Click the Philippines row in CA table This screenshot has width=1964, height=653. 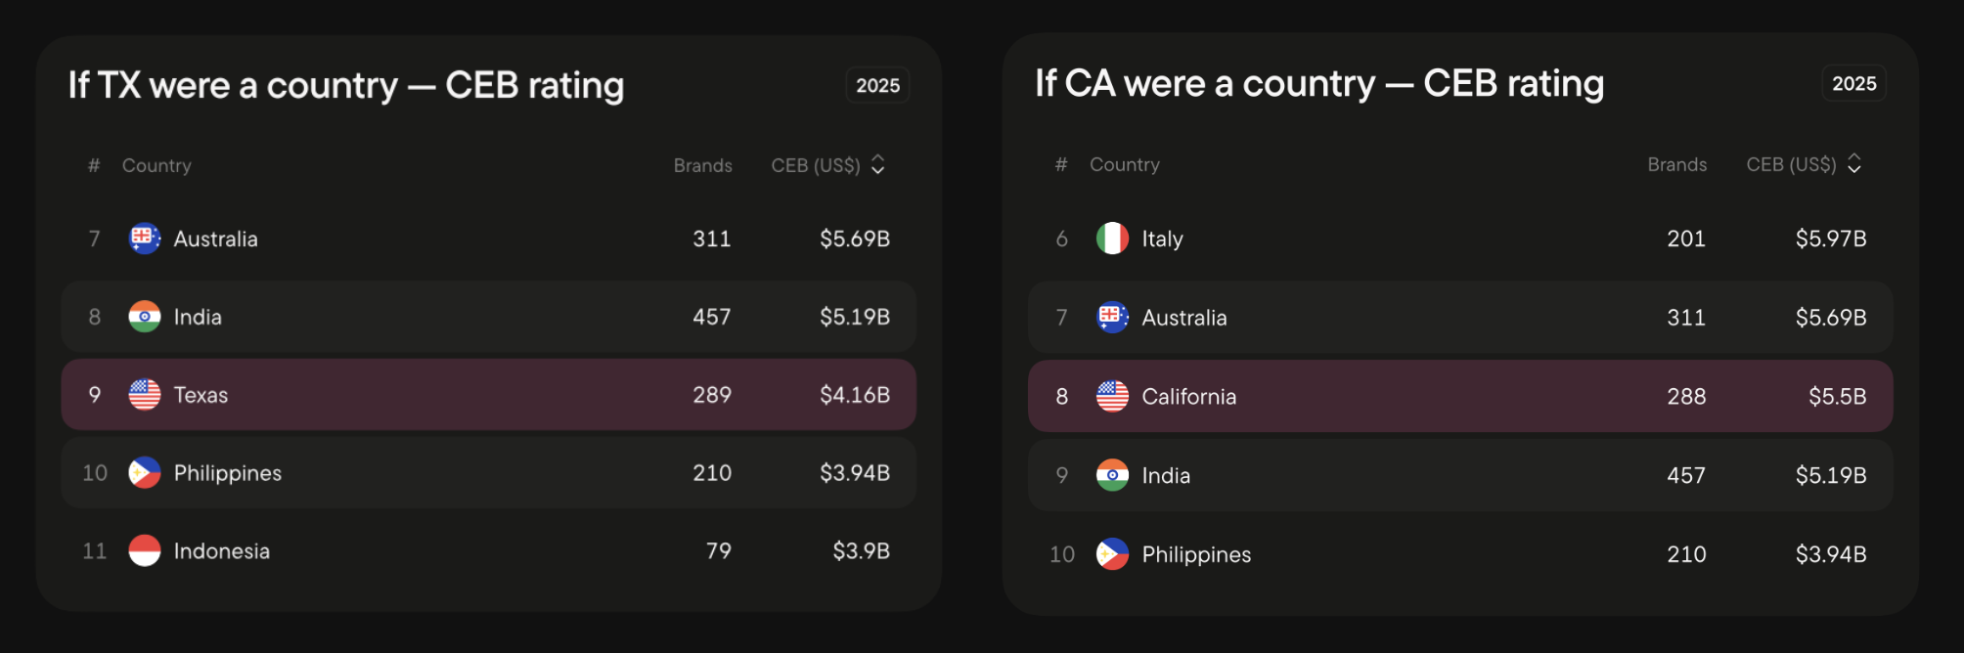(x=1460, y=554)
